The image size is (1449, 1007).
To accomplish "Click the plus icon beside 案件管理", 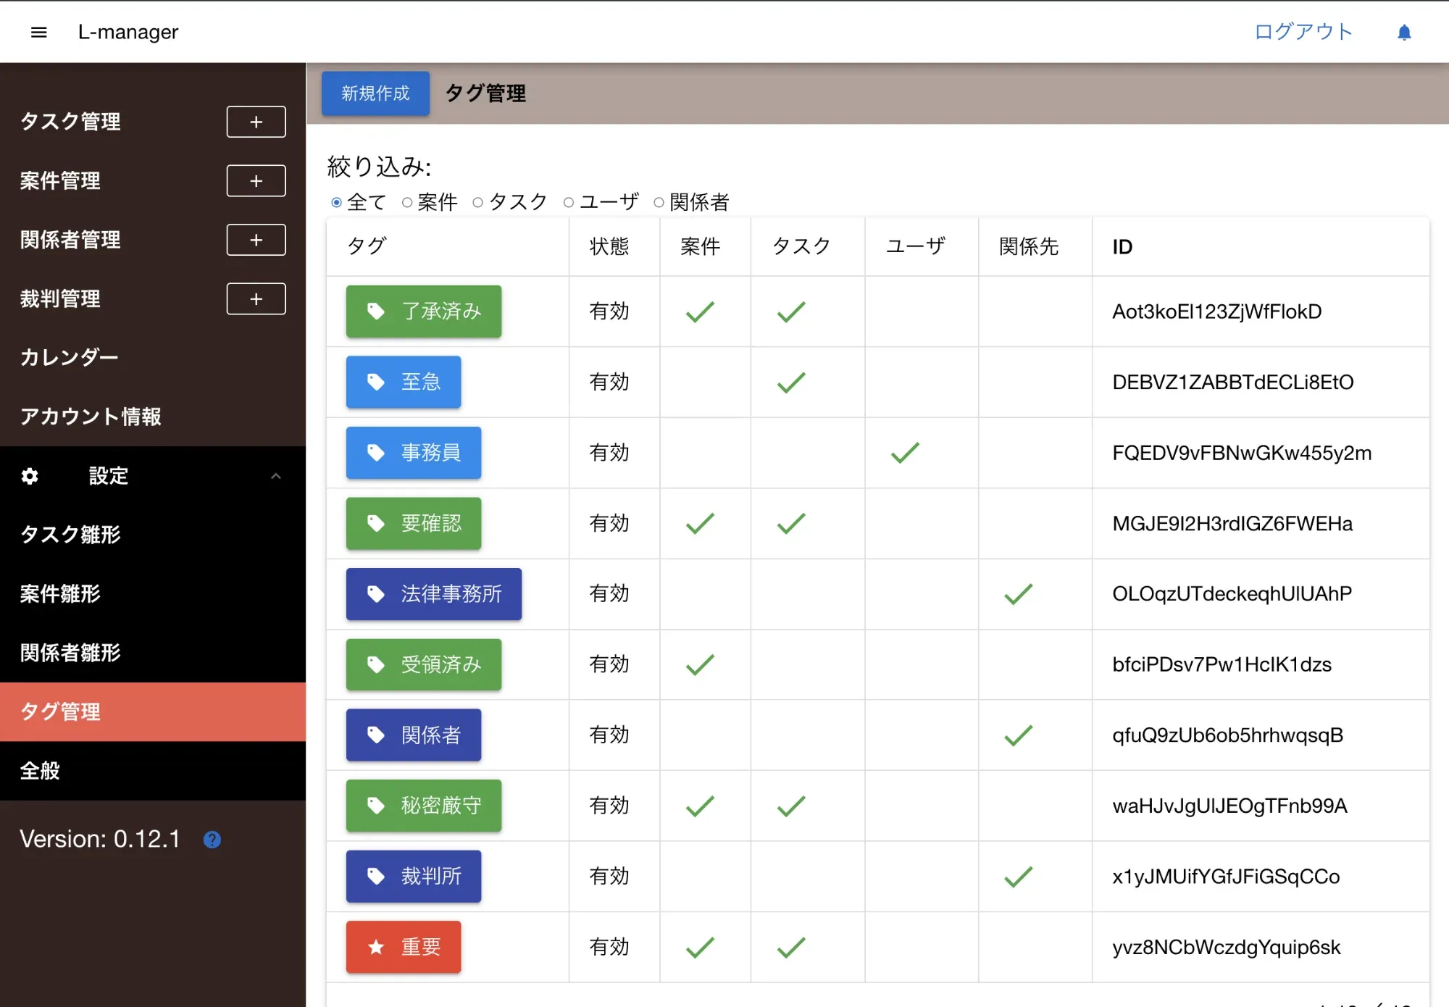I will pyautogui.click(x=256, y=181).
